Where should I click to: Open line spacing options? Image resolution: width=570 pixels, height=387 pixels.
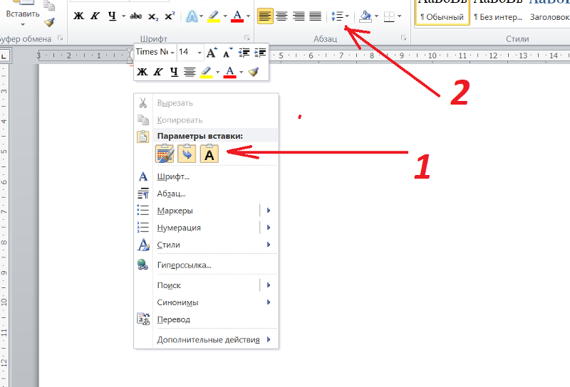tap(340, 16)
